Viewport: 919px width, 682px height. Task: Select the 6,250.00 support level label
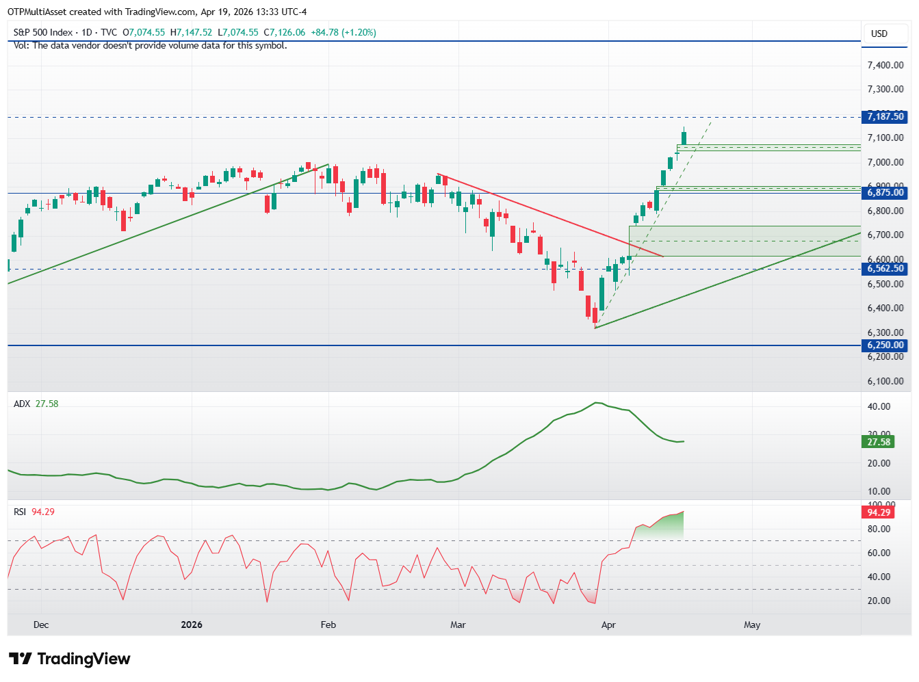tap(885, 345)
